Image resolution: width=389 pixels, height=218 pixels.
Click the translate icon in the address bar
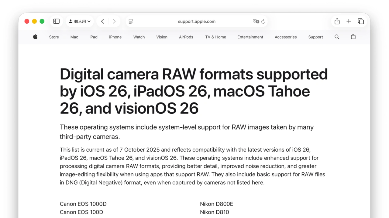pos(256,21)
